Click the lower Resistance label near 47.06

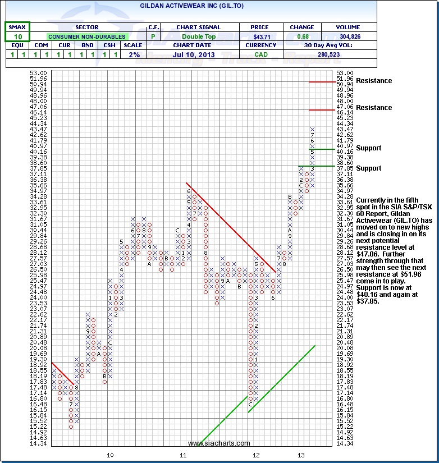coord(374,108)
